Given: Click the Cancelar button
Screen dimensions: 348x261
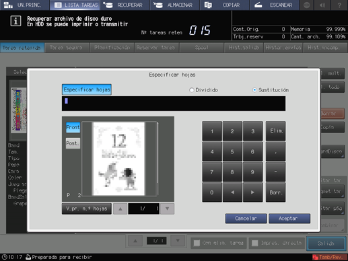Looking at the screenshot, I should pyautogui.click(x=246, y=219).
